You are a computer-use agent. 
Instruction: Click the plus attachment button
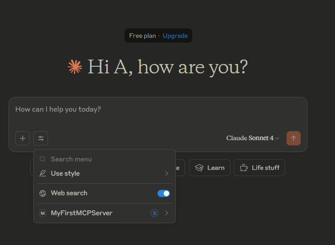(x=22, y=138)
